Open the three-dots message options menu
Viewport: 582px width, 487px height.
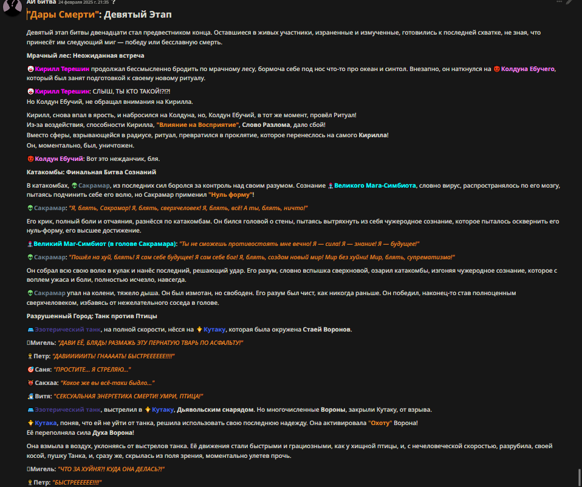point(559,2)
